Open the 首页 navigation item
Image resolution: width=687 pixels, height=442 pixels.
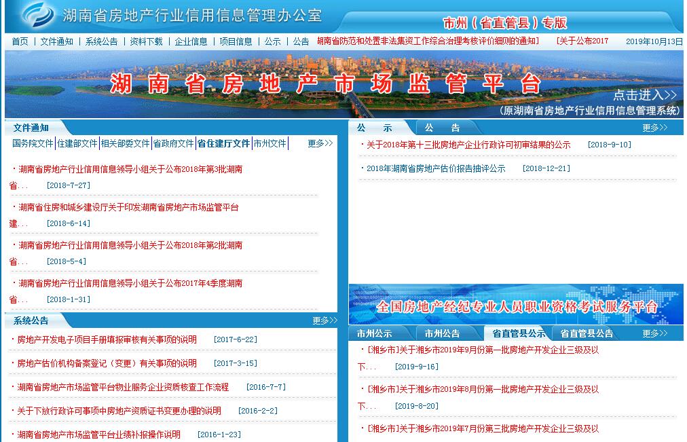point(20,41)
